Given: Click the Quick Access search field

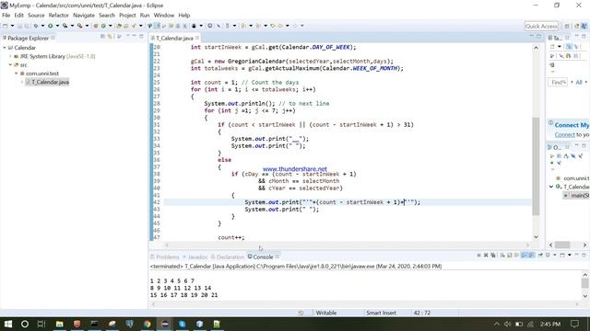Looking at the screenshot, I should coord(541,26).
